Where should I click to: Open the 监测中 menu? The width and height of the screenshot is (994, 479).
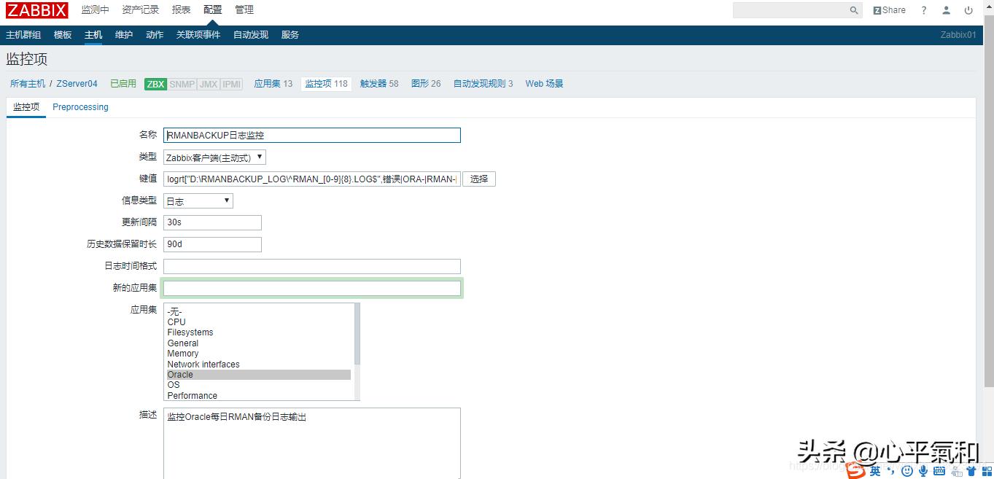[96, 10]
